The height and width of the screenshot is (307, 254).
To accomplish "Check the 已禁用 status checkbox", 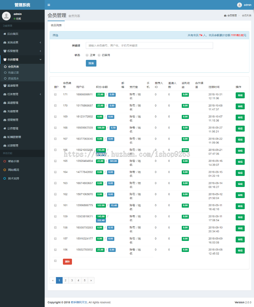I will coord(99,55).
